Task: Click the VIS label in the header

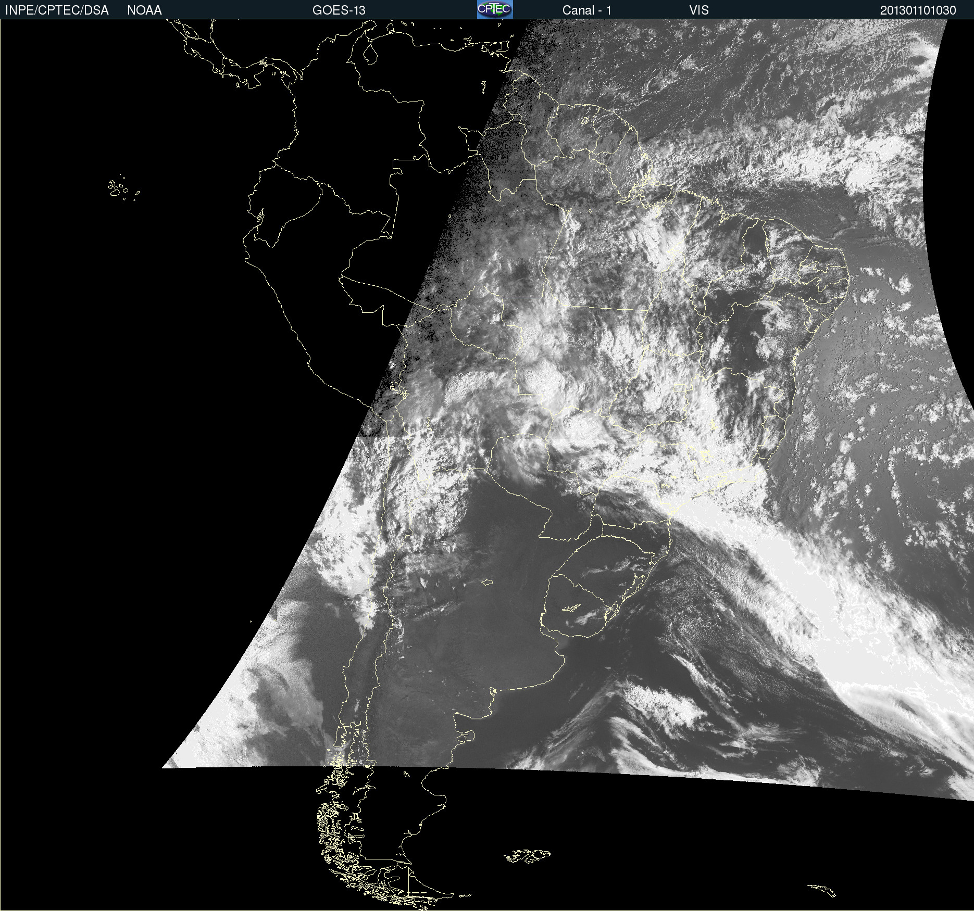Action: (x=699, y=10)
